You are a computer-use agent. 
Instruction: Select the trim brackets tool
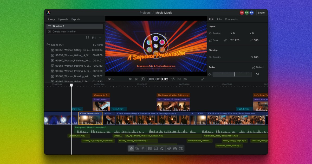click(150, 148)
